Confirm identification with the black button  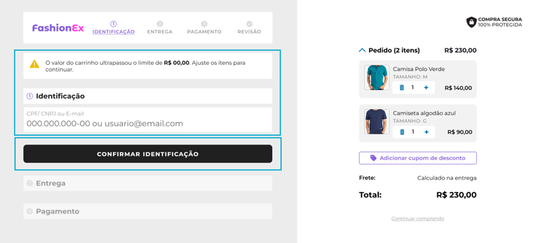point(148,154)
